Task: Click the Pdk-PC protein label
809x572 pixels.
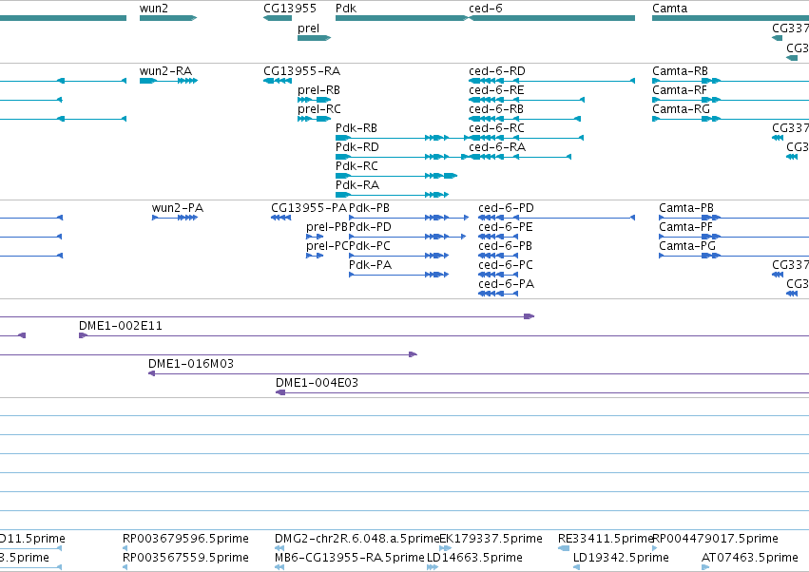Action: click(370, 246)
